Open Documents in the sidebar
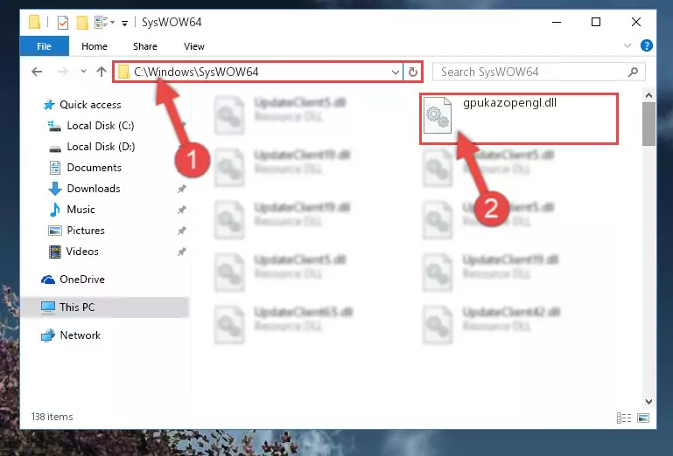The width and height of the screenshot is (673, 456). (94, 168)
